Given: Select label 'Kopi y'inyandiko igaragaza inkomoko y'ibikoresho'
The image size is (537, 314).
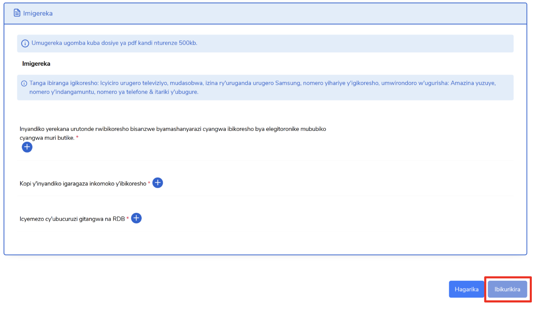Looking at the screenshot, I should (x=83, y=184).
